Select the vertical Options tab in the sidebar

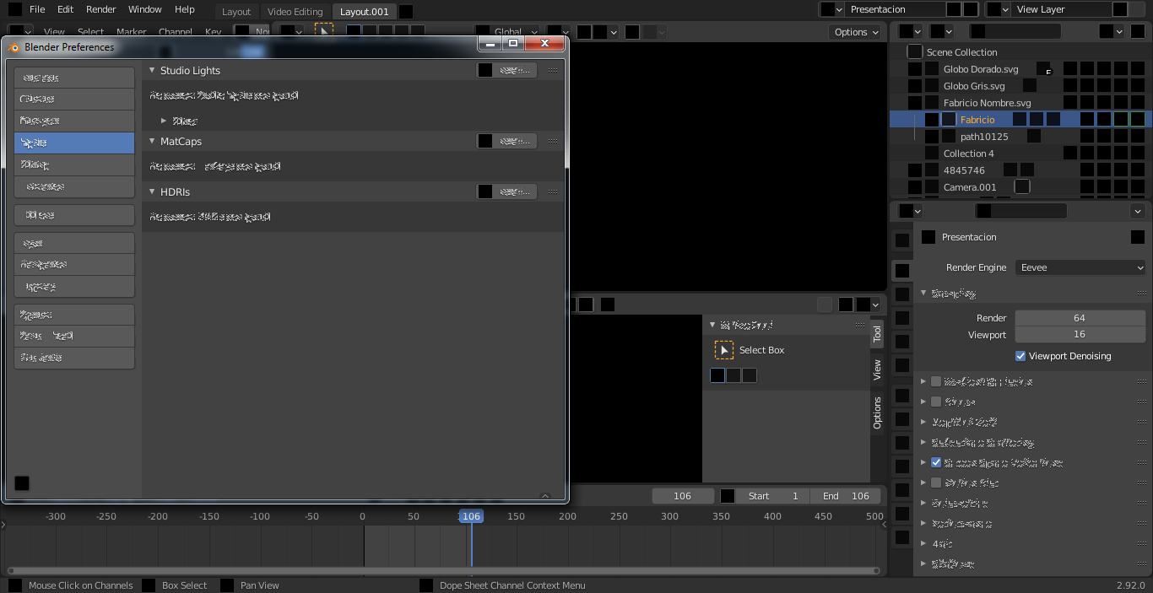click(x=877, y=412)
